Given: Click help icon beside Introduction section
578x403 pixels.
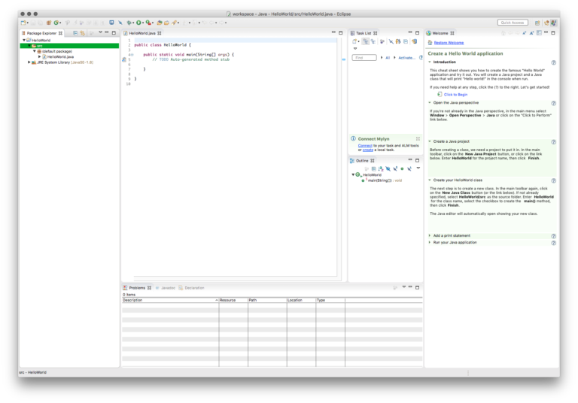Looking at the screenshot, I should [x=554, y=62].
